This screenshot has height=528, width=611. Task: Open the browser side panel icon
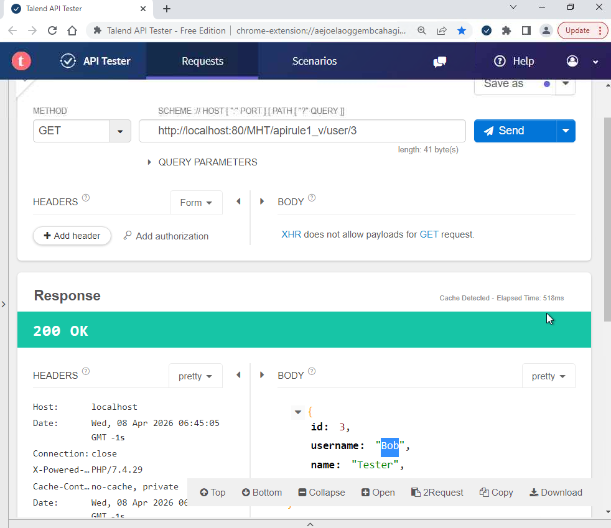526,30
